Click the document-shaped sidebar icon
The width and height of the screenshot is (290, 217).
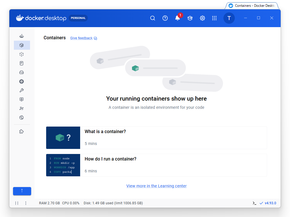click(x=22, y=63)
